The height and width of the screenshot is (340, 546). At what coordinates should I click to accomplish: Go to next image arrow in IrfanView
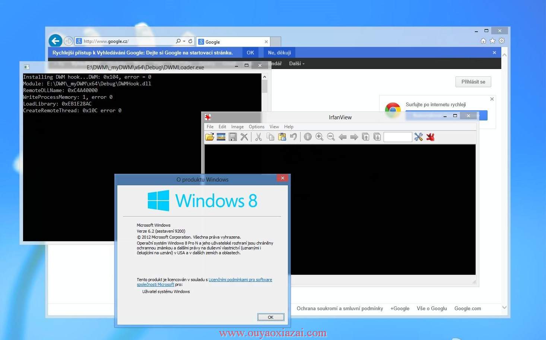pyautogui.click(x=354, y=137)
